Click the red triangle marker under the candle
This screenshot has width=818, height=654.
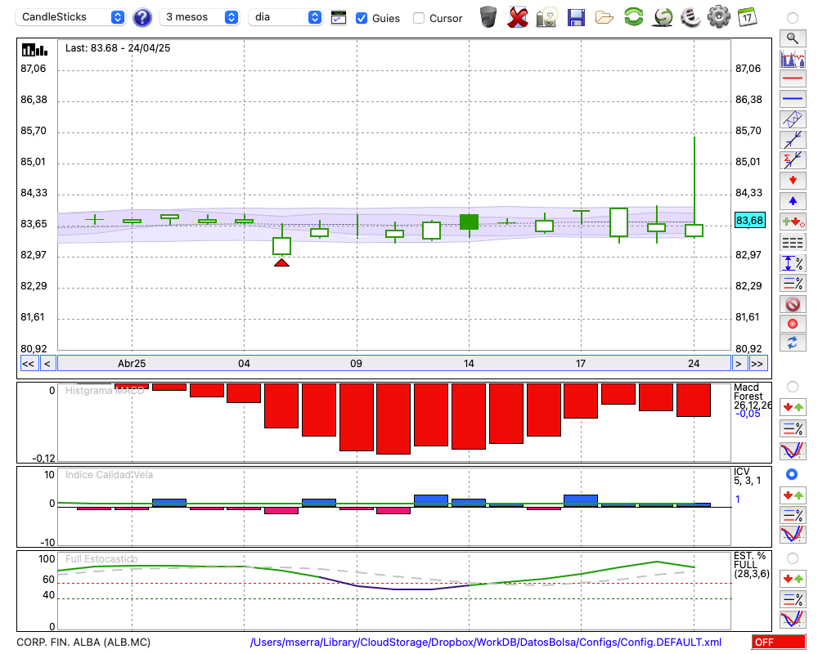point(281,262)
